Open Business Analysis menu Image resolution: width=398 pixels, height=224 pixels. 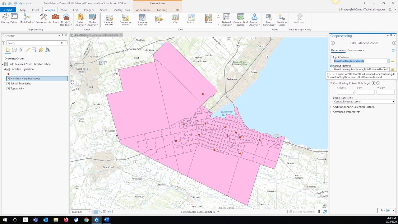(254, 20)
